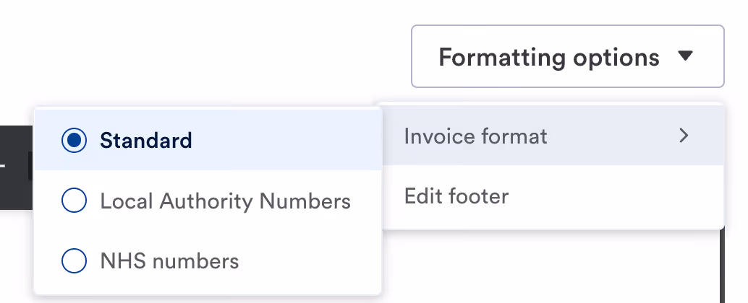Click the Invoice format label text
Screen dimensions: 748x303
tap(475, 136)
